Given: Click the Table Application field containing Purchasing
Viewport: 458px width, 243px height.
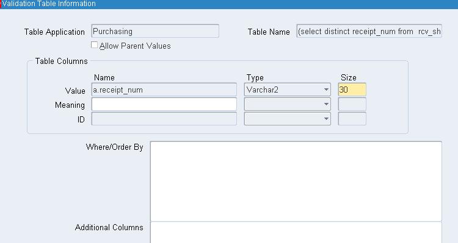Looking at the screenshot, I should 155,31.
